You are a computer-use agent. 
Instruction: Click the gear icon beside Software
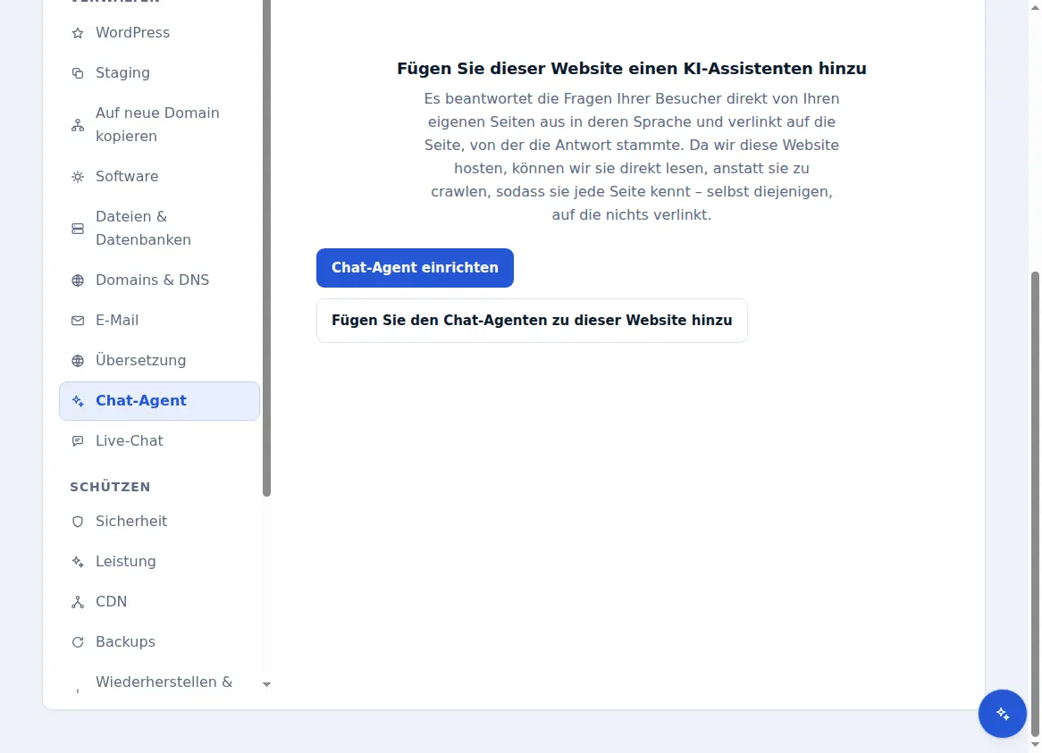pos(78,177)
